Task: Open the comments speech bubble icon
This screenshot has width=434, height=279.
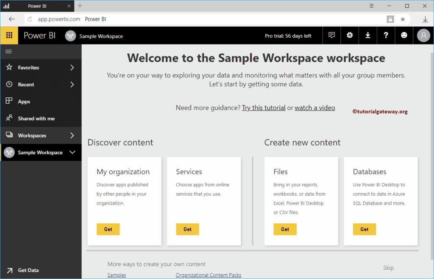Action: point(331,35)
